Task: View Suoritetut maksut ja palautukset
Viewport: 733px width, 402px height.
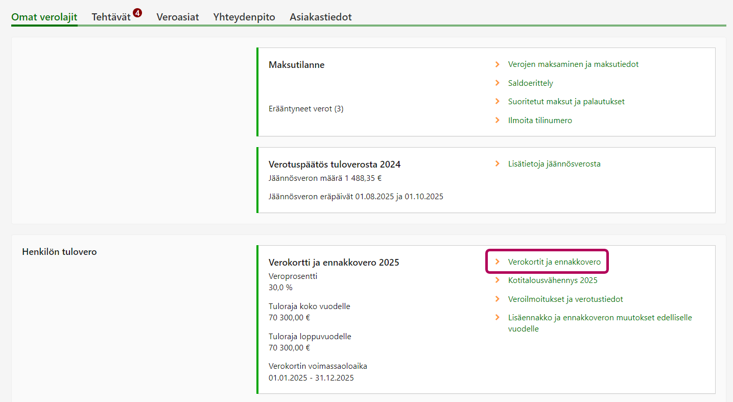Action: click(x=566, y=101)
